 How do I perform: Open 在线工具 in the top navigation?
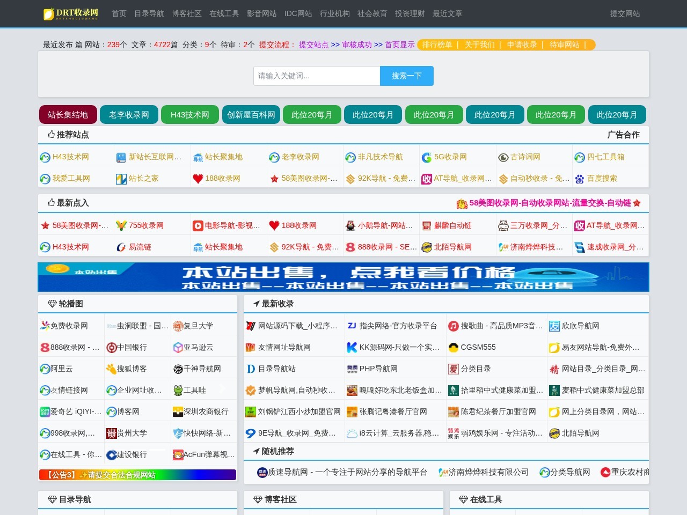click(224, 13)
